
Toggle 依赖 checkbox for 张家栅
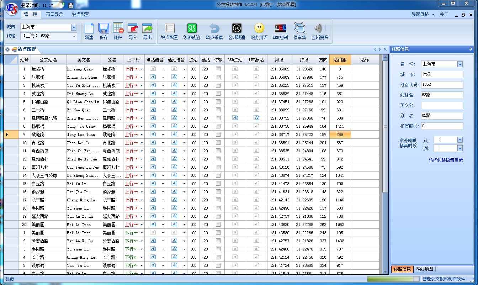point(218,77)
